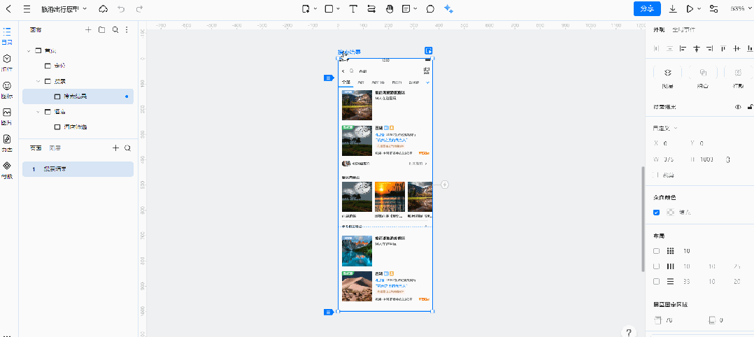The width and height of the screenshot is (754, 337).
Task: Open the icon library smiley in sidebar
Action: pos(7,85)
